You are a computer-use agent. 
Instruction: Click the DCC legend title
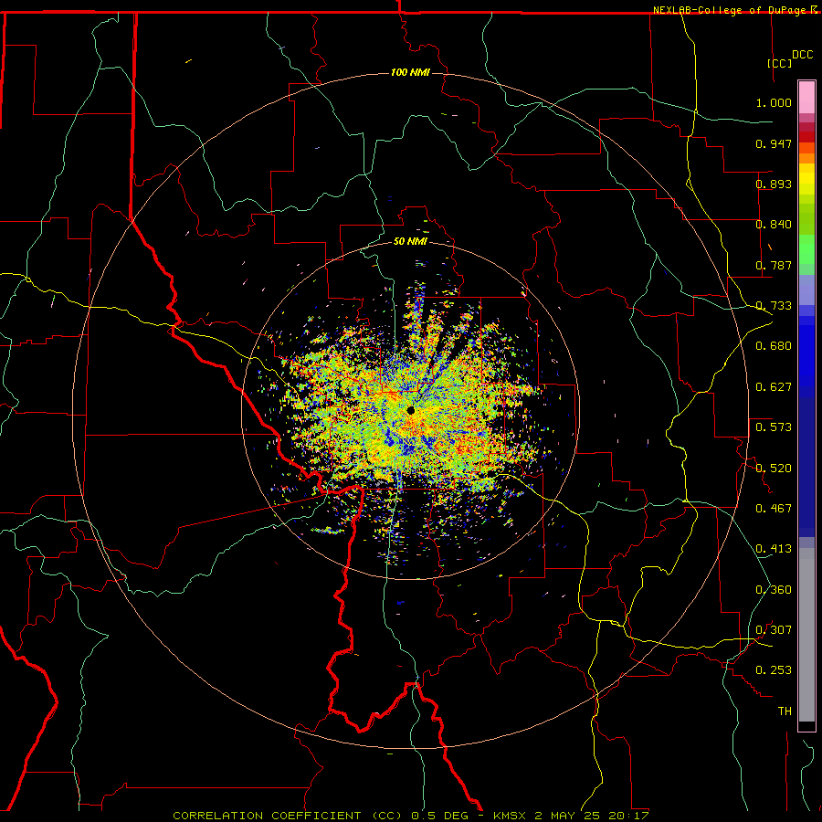coord(802,55)
